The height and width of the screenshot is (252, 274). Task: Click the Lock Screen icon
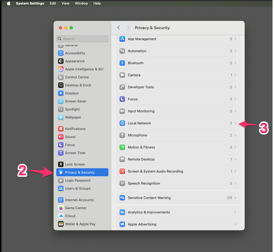point(61,165)
